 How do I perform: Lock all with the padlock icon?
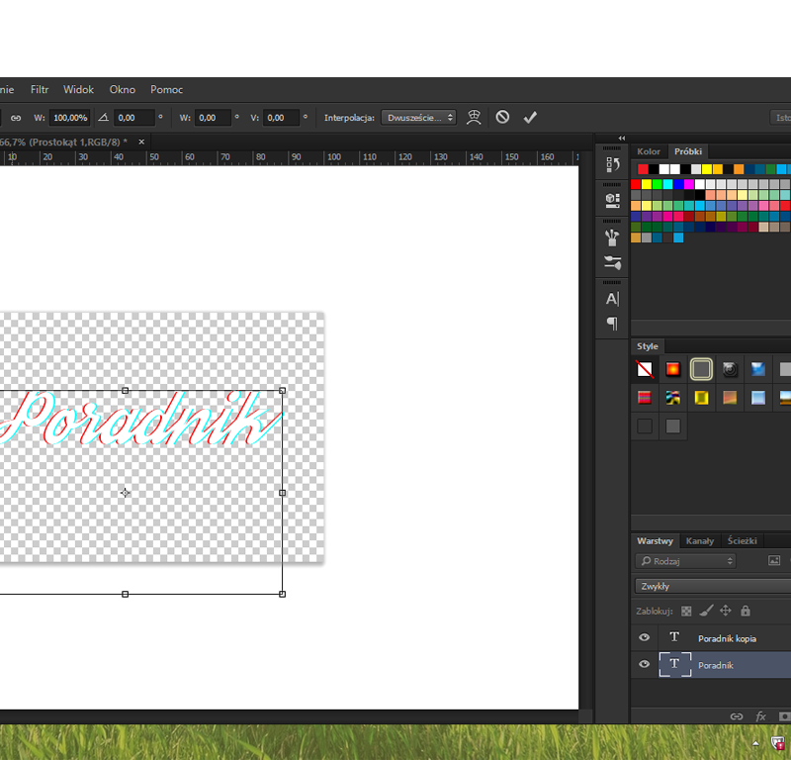(x=746, y=611)
